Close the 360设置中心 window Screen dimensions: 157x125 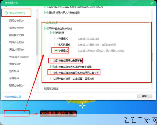pos(152,3)
